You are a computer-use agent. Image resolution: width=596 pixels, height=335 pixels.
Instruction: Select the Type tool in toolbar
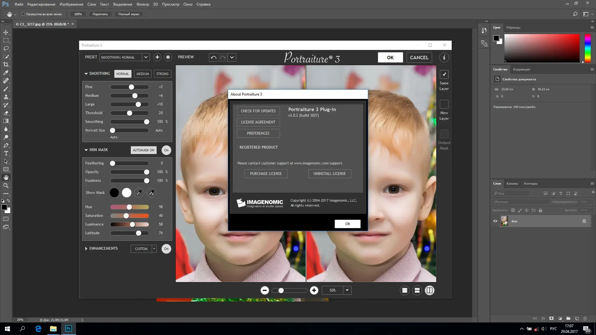[6, 153]
